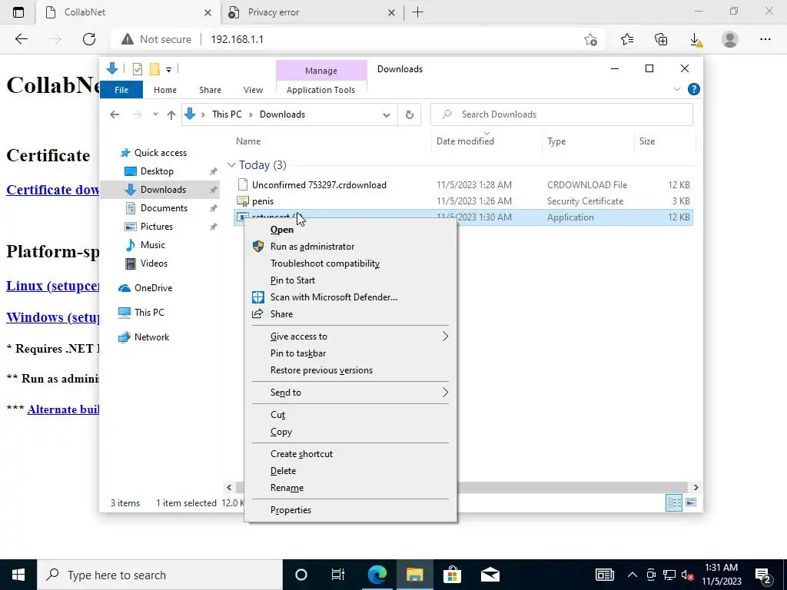Open Microsoft Store from taskbar
787x590 pixels.
[x=452, y=575]
